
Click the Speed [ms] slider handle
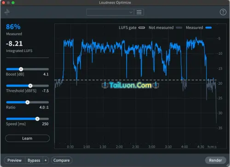pos(37,119)
